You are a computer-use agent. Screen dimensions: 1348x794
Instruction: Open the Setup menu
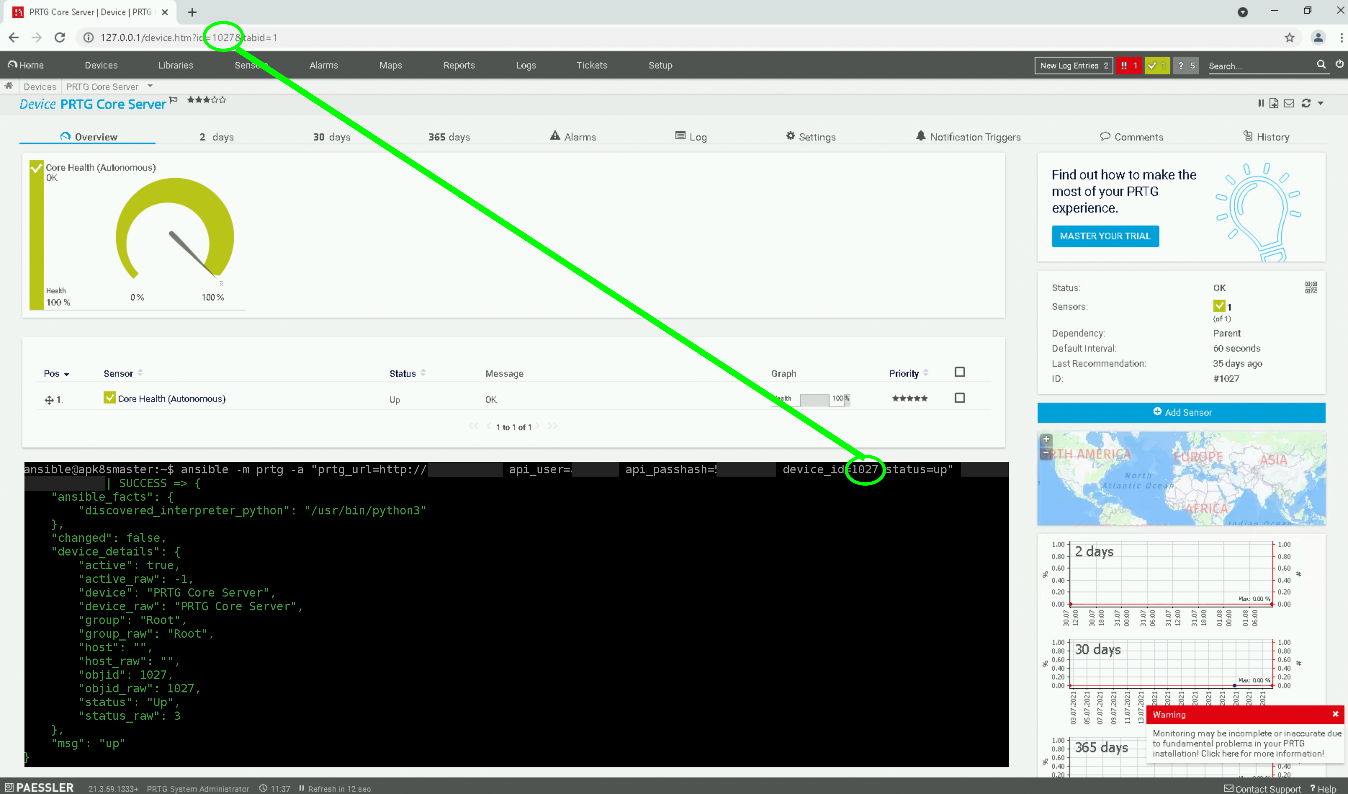(x=660, y=65)
